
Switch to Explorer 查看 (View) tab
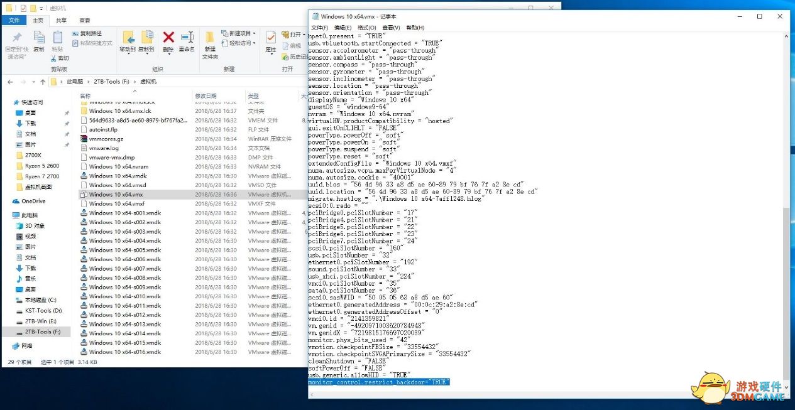click(x=85, y=20)
